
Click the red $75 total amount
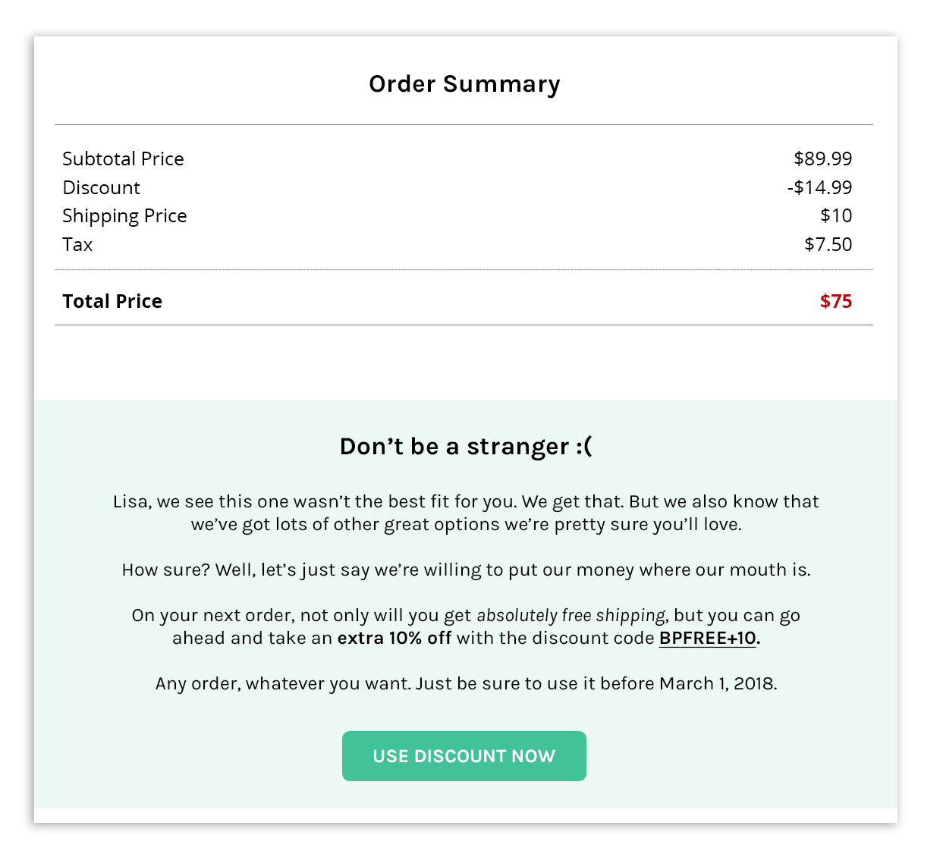pos(836,301)
